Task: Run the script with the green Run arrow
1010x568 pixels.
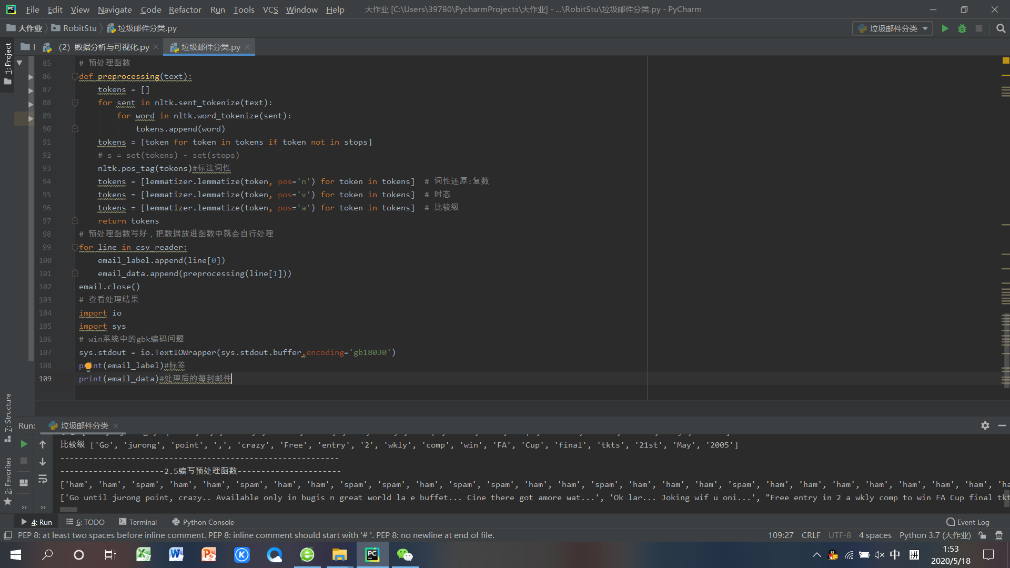Action: coord(945,28)
